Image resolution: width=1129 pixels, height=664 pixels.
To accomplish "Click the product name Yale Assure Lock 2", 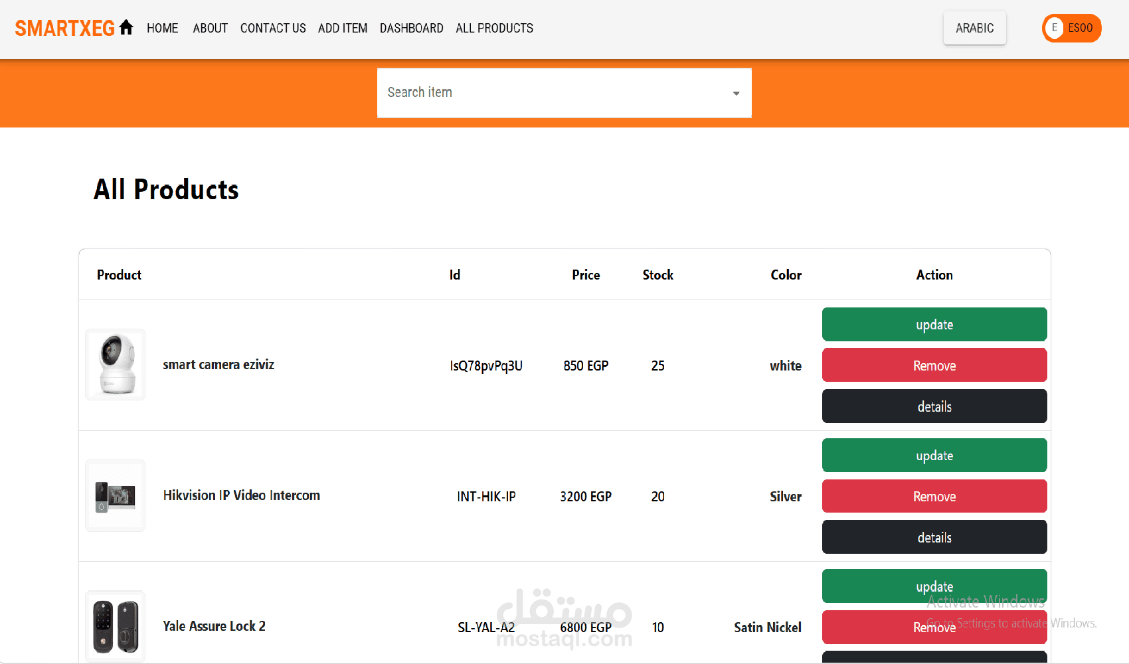I will coord(215,626).
